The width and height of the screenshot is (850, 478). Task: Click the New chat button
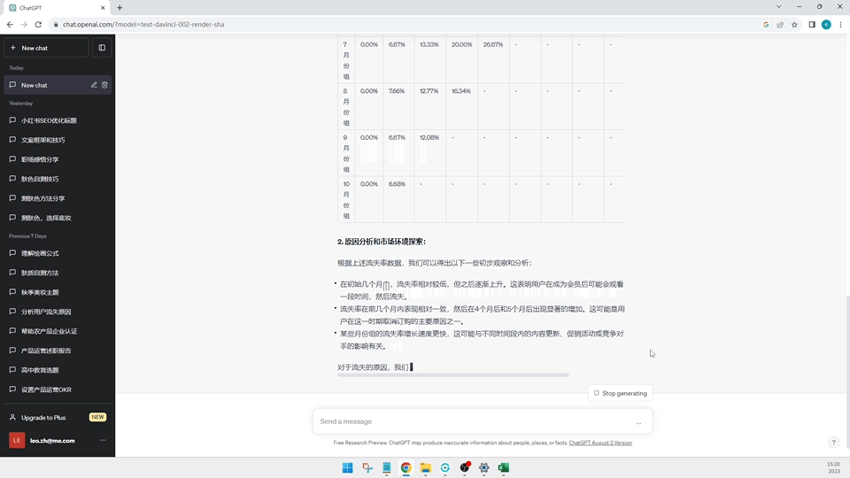[x=46, y=48]
